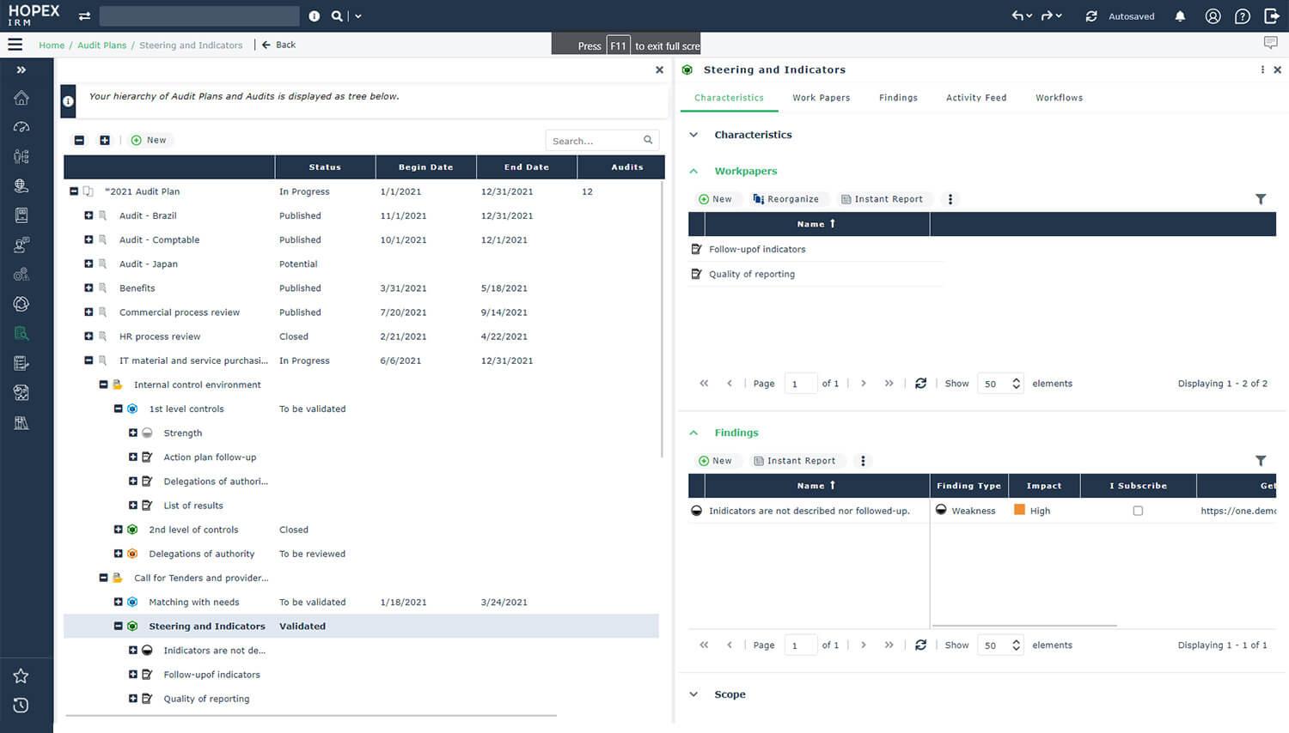Select the Steering and Indicators tree row
Screen dimensions: 1289x733
point(361,627)
